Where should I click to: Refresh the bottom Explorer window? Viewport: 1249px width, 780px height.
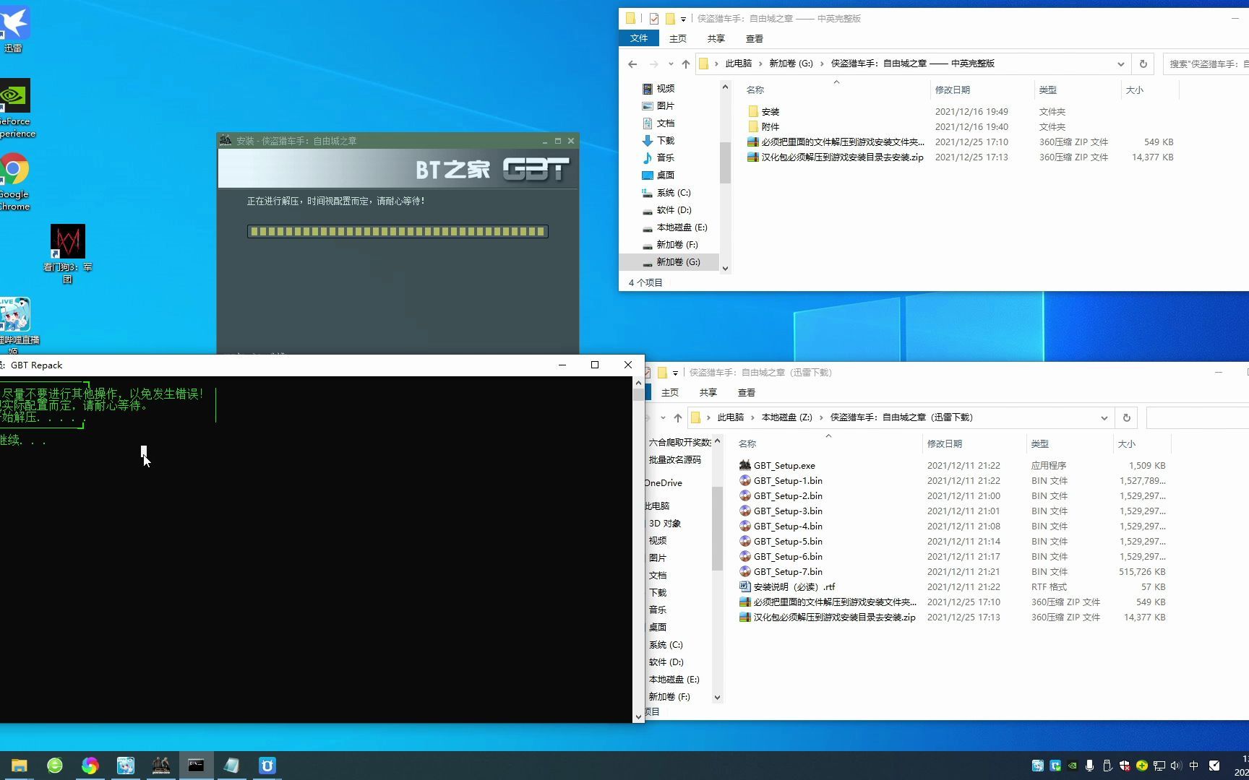coord(1126,418)
